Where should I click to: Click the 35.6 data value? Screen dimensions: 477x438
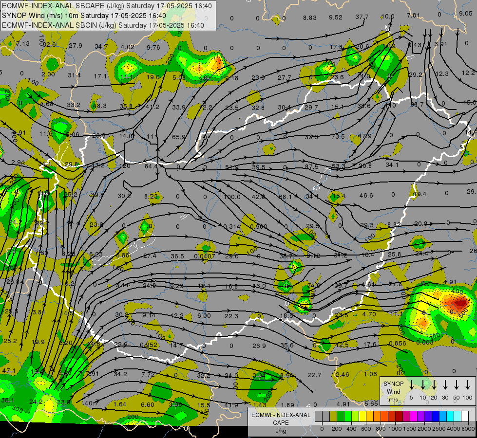[287, 346]
